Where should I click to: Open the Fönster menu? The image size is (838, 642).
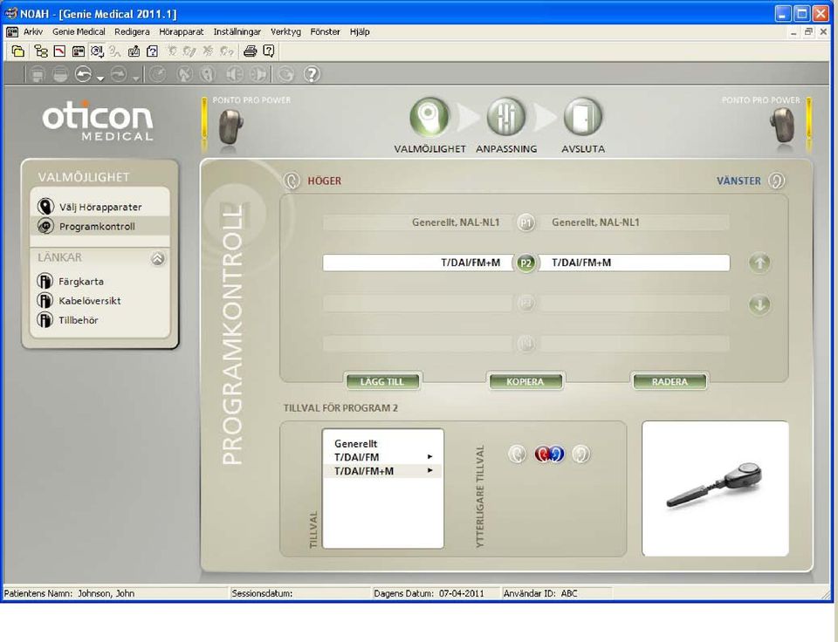325,32
